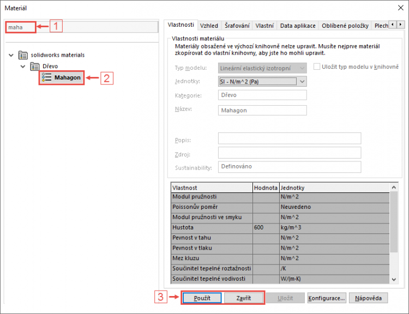Image resolution: width=409 pixels, height=314 pixels.
Task: Close the Materiál window with X
Action: [401, 8]
